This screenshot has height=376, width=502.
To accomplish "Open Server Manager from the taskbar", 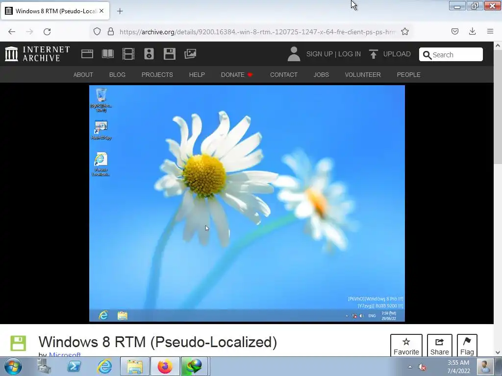I will (x=44, y=366).
